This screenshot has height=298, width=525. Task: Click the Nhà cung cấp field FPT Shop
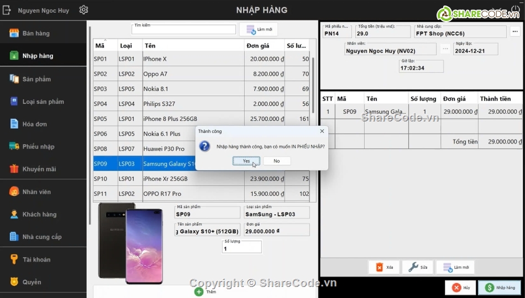click(460, 33)
